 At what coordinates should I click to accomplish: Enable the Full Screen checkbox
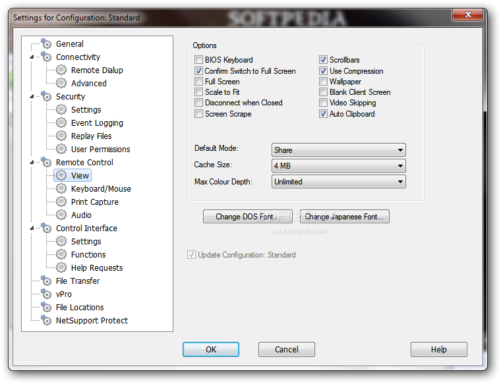coord(198,82)
